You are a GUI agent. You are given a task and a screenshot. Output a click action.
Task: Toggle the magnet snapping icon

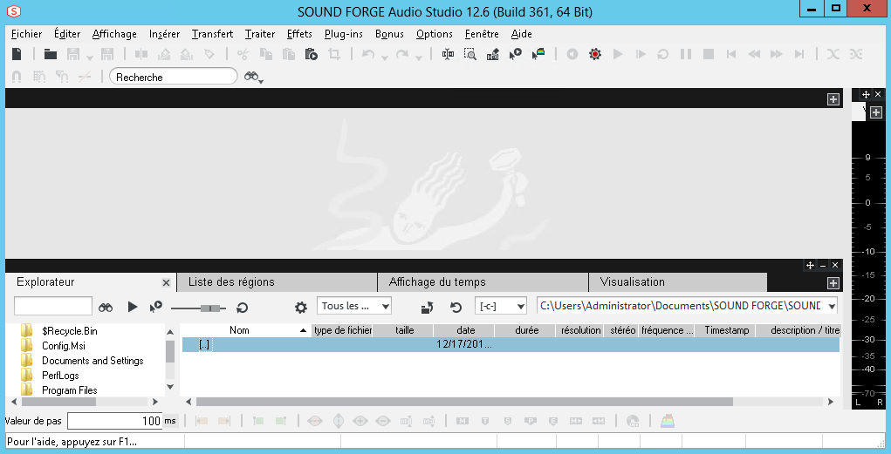pos(17,77)
